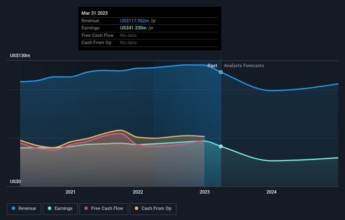Click the 2023 axis label
Viewport: 345px width, 220px height.
(205, 192)
